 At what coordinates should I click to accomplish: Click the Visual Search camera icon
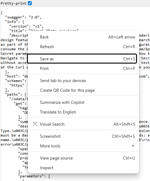point(35,124)
